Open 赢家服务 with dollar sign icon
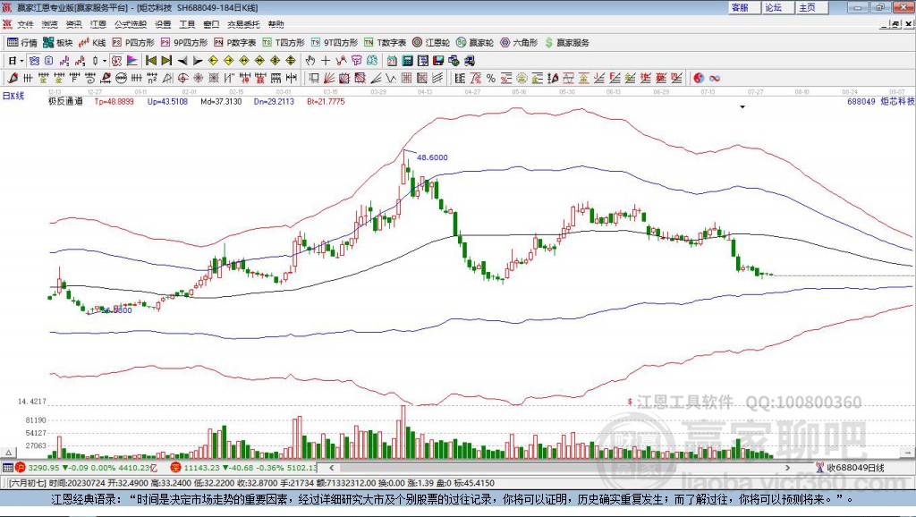Image resolution: width=916 pixels, height=517 pixels. pyautogui.click(x=567, y=43)
